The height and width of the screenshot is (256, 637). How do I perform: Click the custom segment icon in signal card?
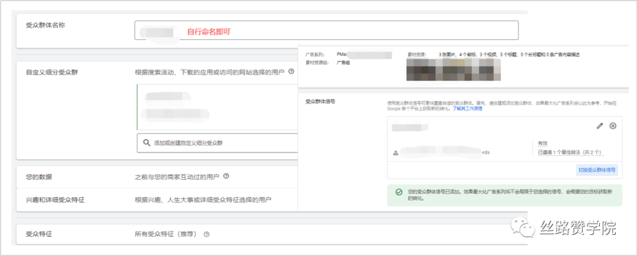[x=395, y=152]
